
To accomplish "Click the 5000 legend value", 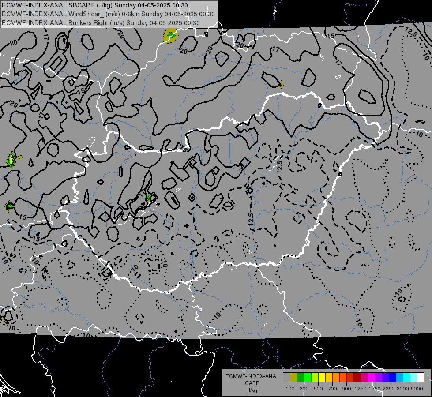I will [x=417, y=389].
